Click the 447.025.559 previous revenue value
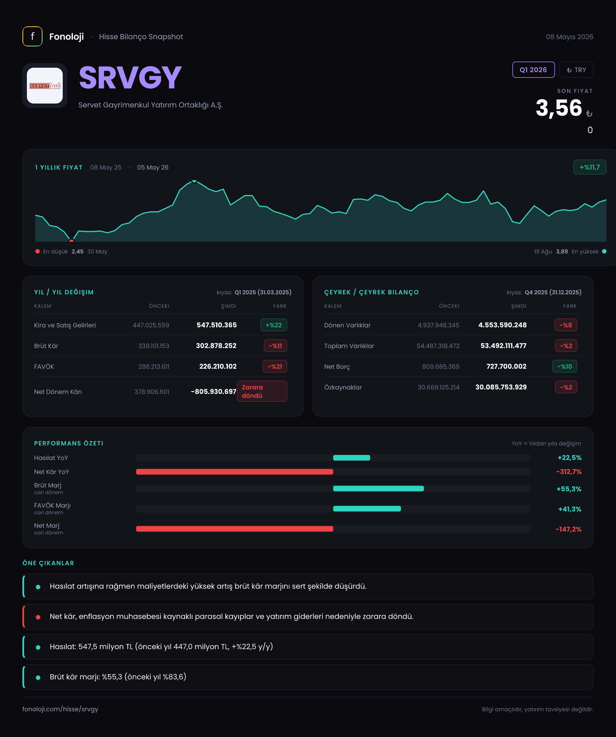 151,325
